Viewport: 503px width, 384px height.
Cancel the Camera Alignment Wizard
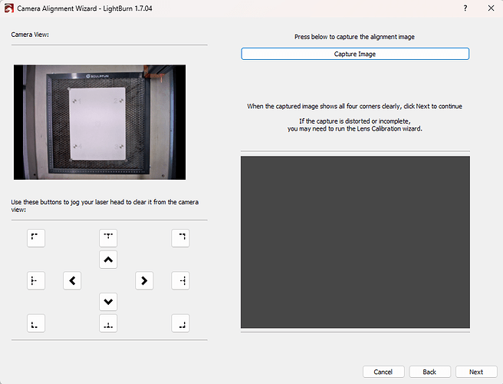click(x=383, y=372)
